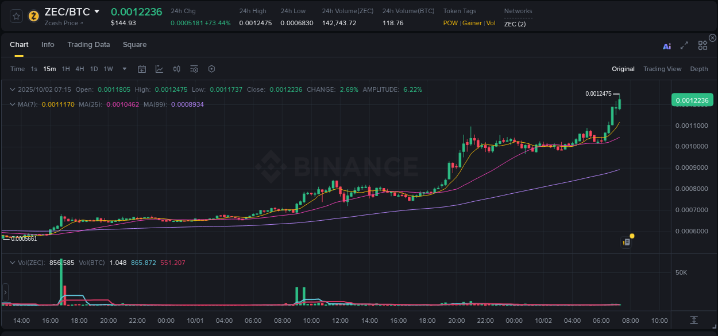Switch to Depth chart mode

click(x=698, y=69)
